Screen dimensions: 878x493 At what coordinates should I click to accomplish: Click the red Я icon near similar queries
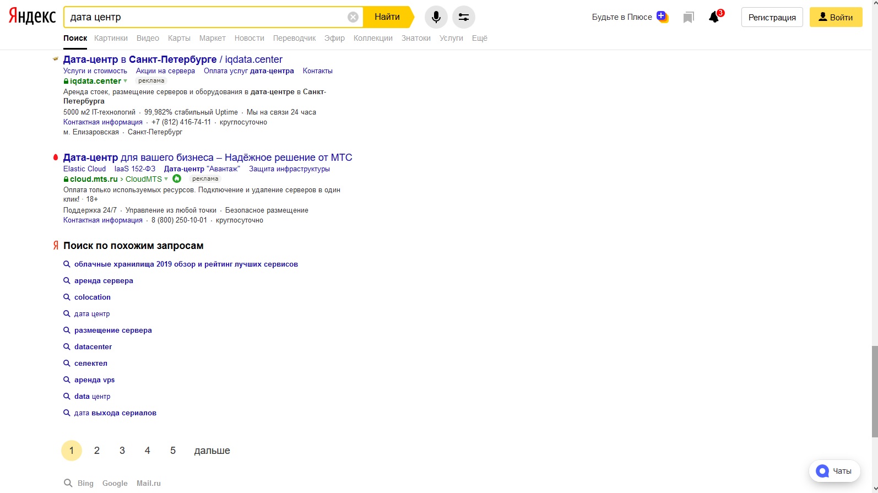pos(56,246)
